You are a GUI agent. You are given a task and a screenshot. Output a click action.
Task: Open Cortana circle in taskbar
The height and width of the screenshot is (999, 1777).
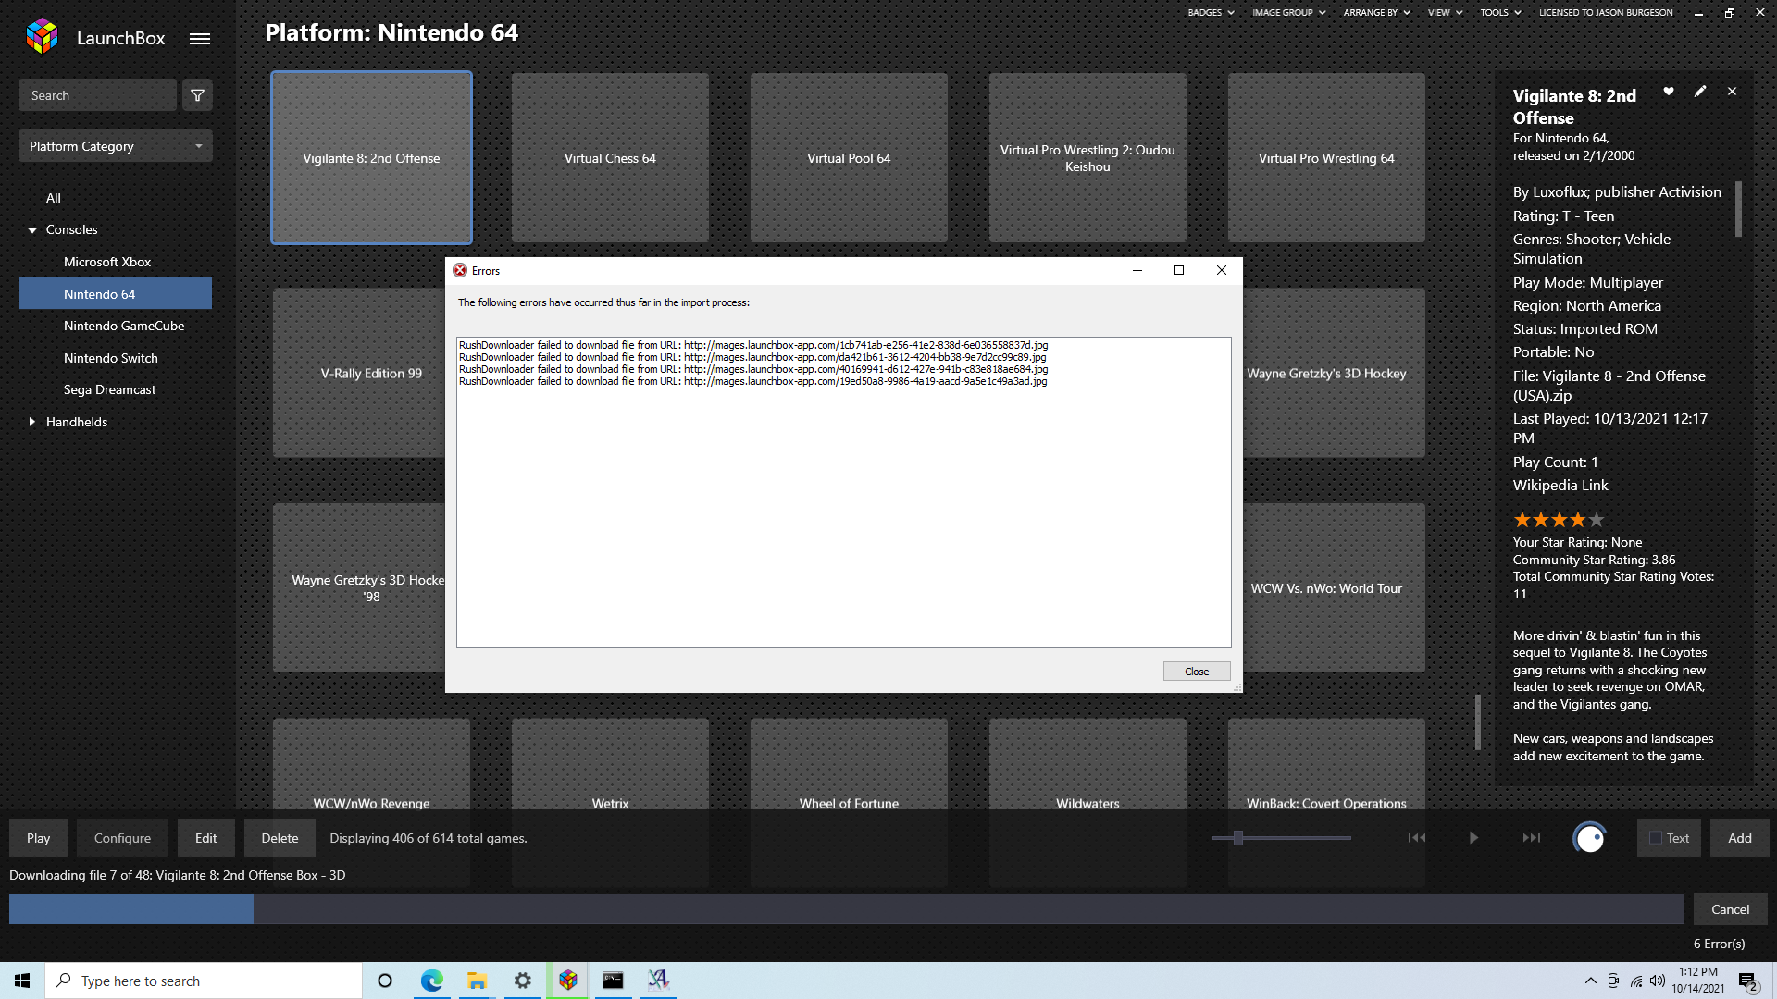pos(385,980)
